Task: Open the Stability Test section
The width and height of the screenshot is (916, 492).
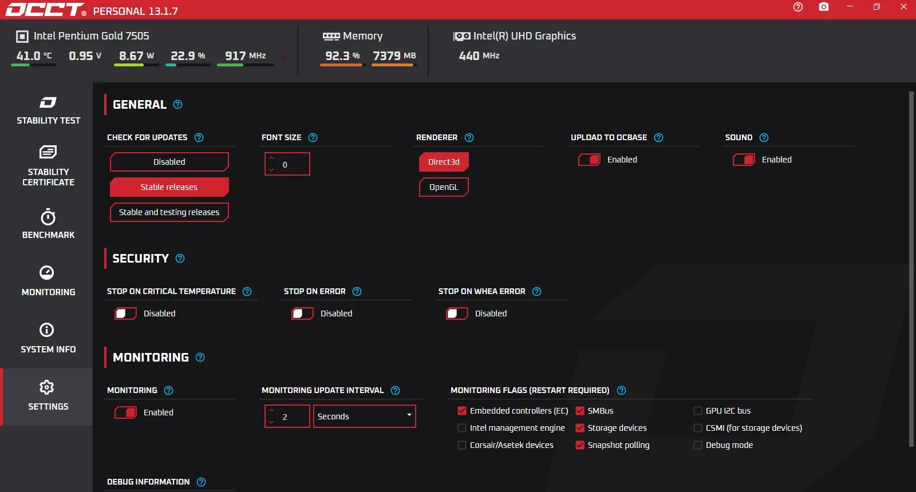Action: (x=48, y=110)
